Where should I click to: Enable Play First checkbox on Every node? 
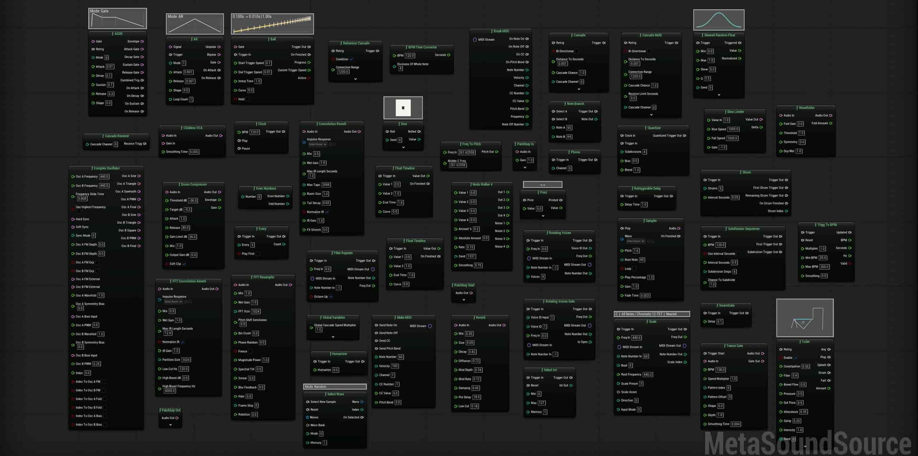(x=257, y=254)
